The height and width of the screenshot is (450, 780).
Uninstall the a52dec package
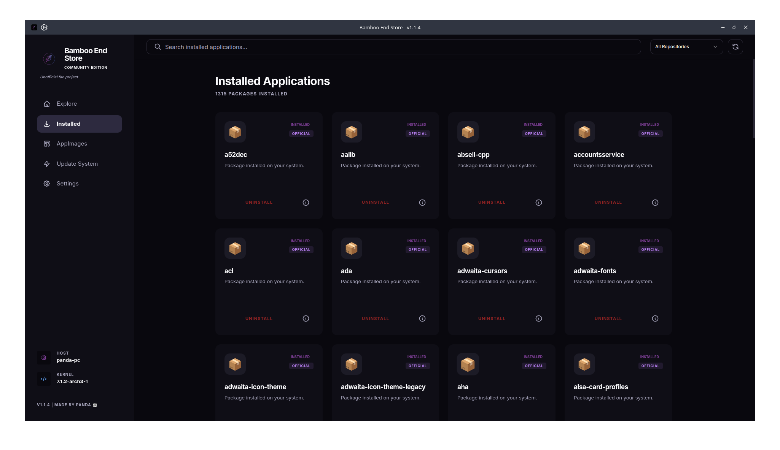click(259, 203)
